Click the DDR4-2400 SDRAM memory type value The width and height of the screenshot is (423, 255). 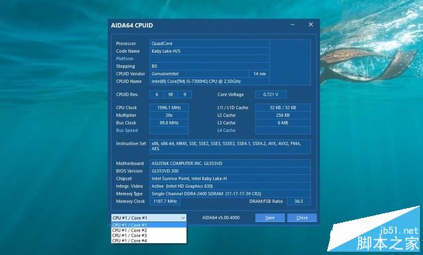[x=230, y=194]
